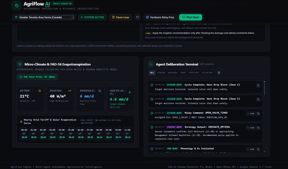This screenshot has height=169, width=288.
Task: Pause the agent loop with Pause Loop
Action: [x=120, y=17]
